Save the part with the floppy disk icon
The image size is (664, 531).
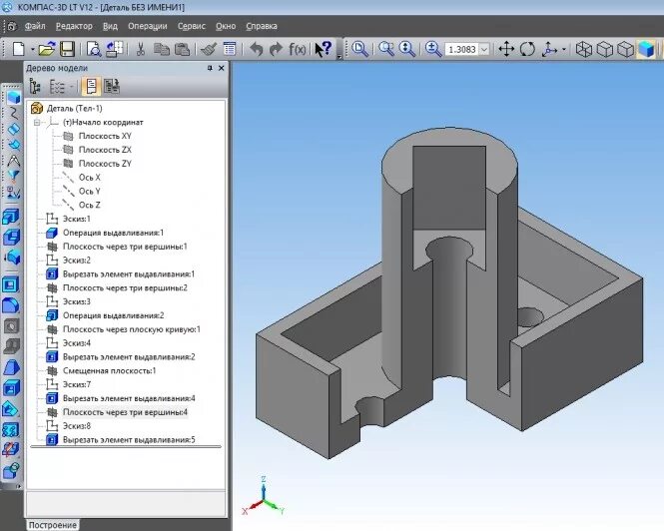click(67, 49)
